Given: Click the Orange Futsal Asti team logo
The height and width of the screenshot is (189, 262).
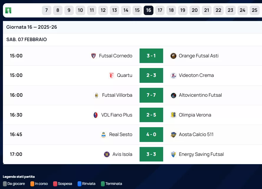Looking at the screenshot, I should pyautogui.click(x=173, y=56).
